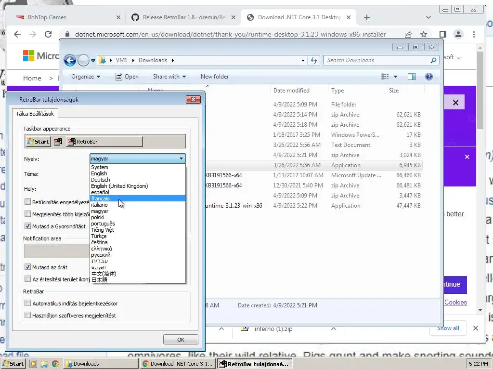Click the quick launch icon in taskbar preview

click(58, 142)
